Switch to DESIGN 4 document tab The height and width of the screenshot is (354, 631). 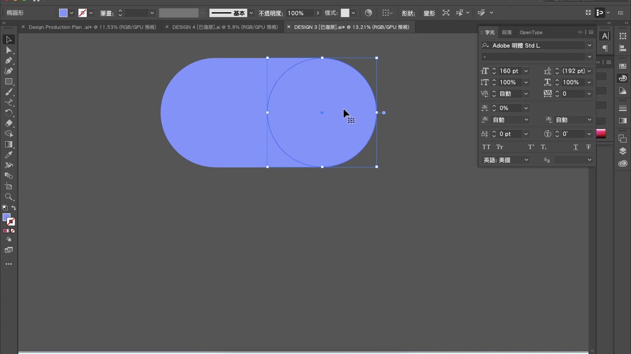pyautogui.click(x=225, y=27)
